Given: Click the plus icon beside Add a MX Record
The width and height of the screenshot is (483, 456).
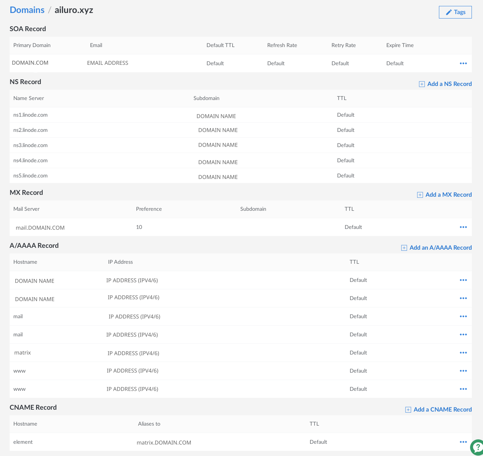Looking at the screenshot, I should [420, 195].
